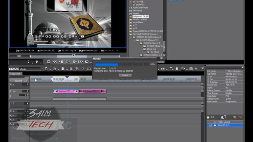Expand the 1 VA track
Viewport: 253px width, 142px height.
11,91
